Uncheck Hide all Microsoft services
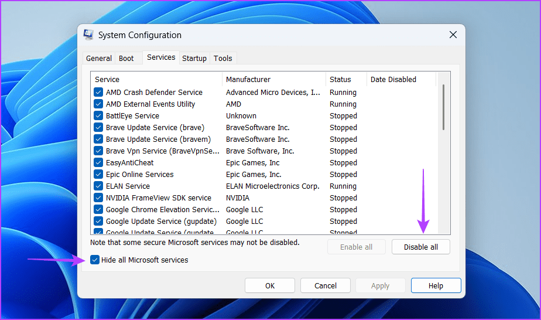Image resolution: width=541 pixels, height=320 pixels. pyautogui.click(x=95, y=260)
